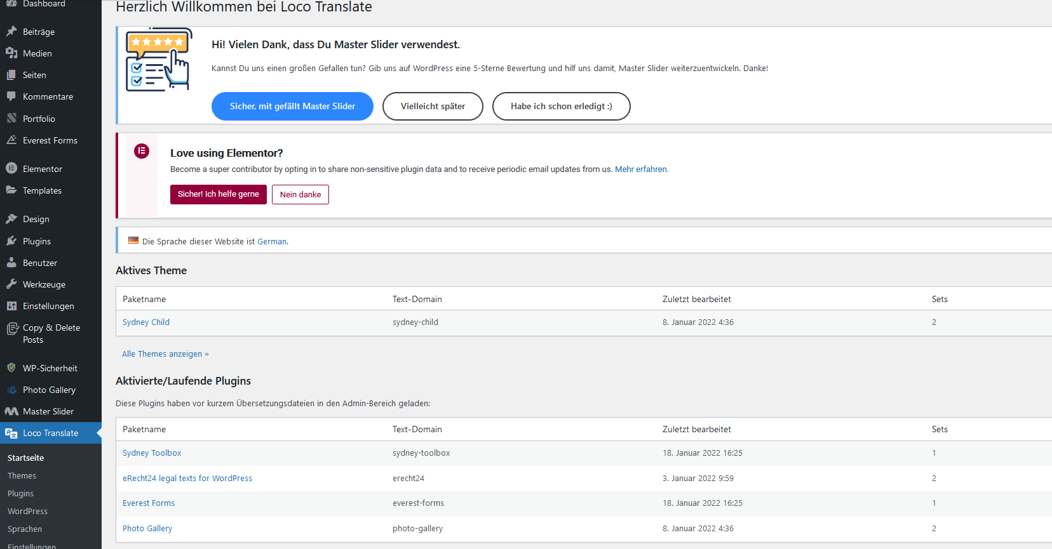1052x549 pixels.
Task: Click the Master Slider sidebar icon
Action: pyautogui.click(x=11, y=411)
